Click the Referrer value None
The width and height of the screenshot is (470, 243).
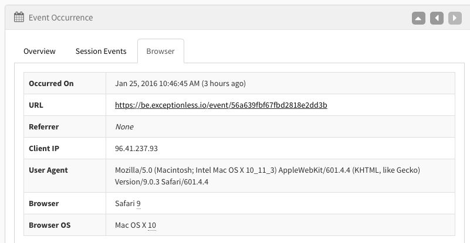pyautogui.click(x=124, y=127)
